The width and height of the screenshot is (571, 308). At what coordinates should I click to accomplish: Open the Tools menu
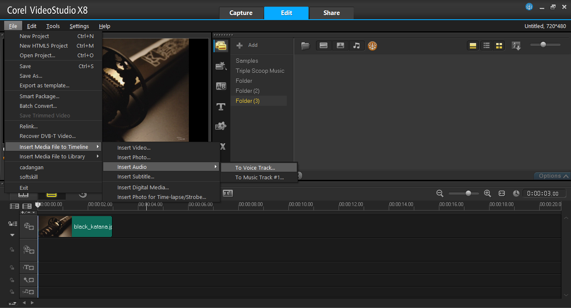(53, 26)
